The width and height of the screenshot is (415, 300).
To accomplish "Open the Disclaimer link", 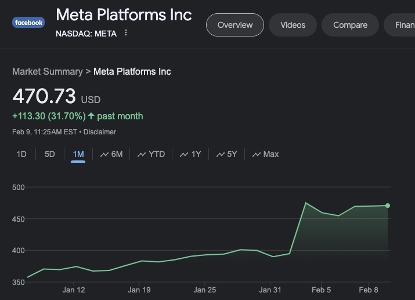I will coord(100,132).
